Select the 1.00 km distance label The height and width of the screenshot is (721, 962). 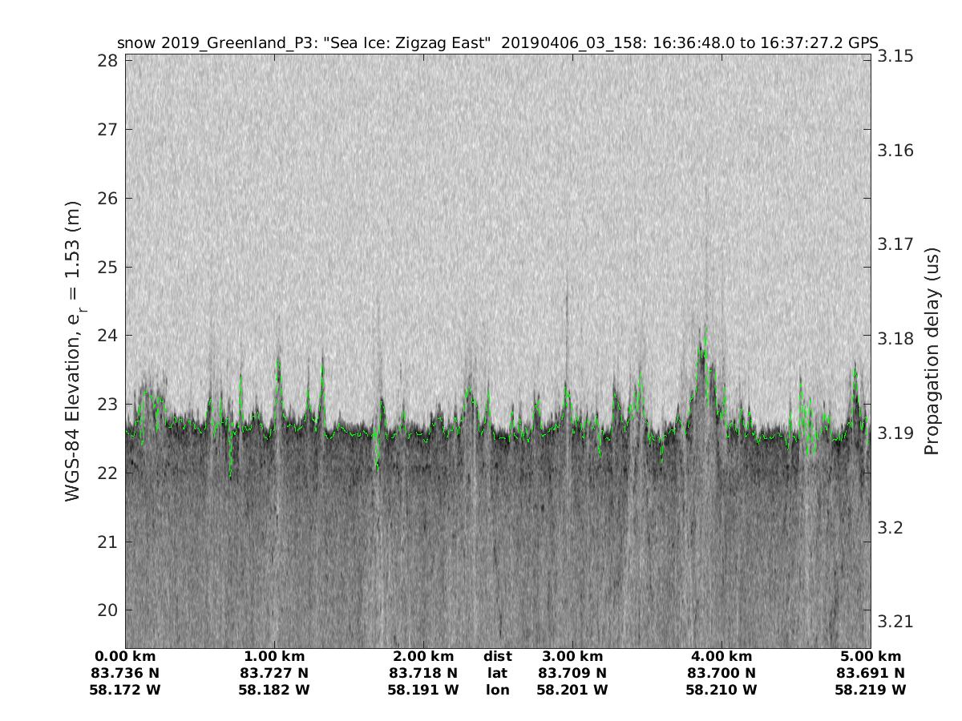point(274,656)
